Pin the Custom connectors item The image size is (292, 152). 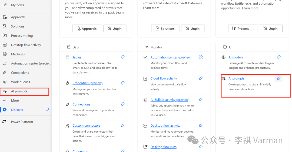click(x=122, y=126)
